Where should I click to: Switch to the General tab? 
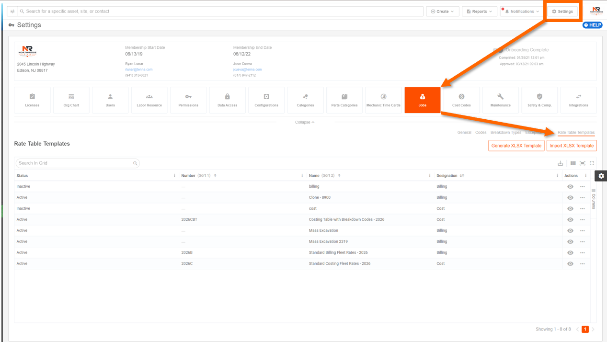pos(464,133)
